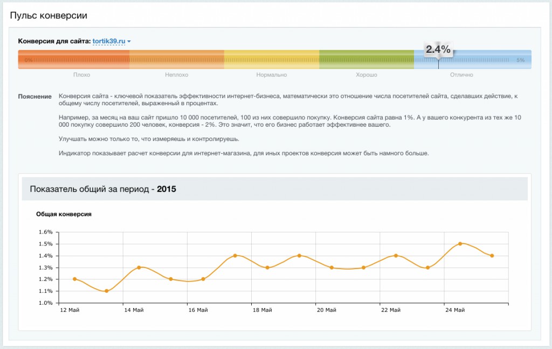Click the first data point on chart
Viewport: 552px width, 349px height.
tap(74, 279)
